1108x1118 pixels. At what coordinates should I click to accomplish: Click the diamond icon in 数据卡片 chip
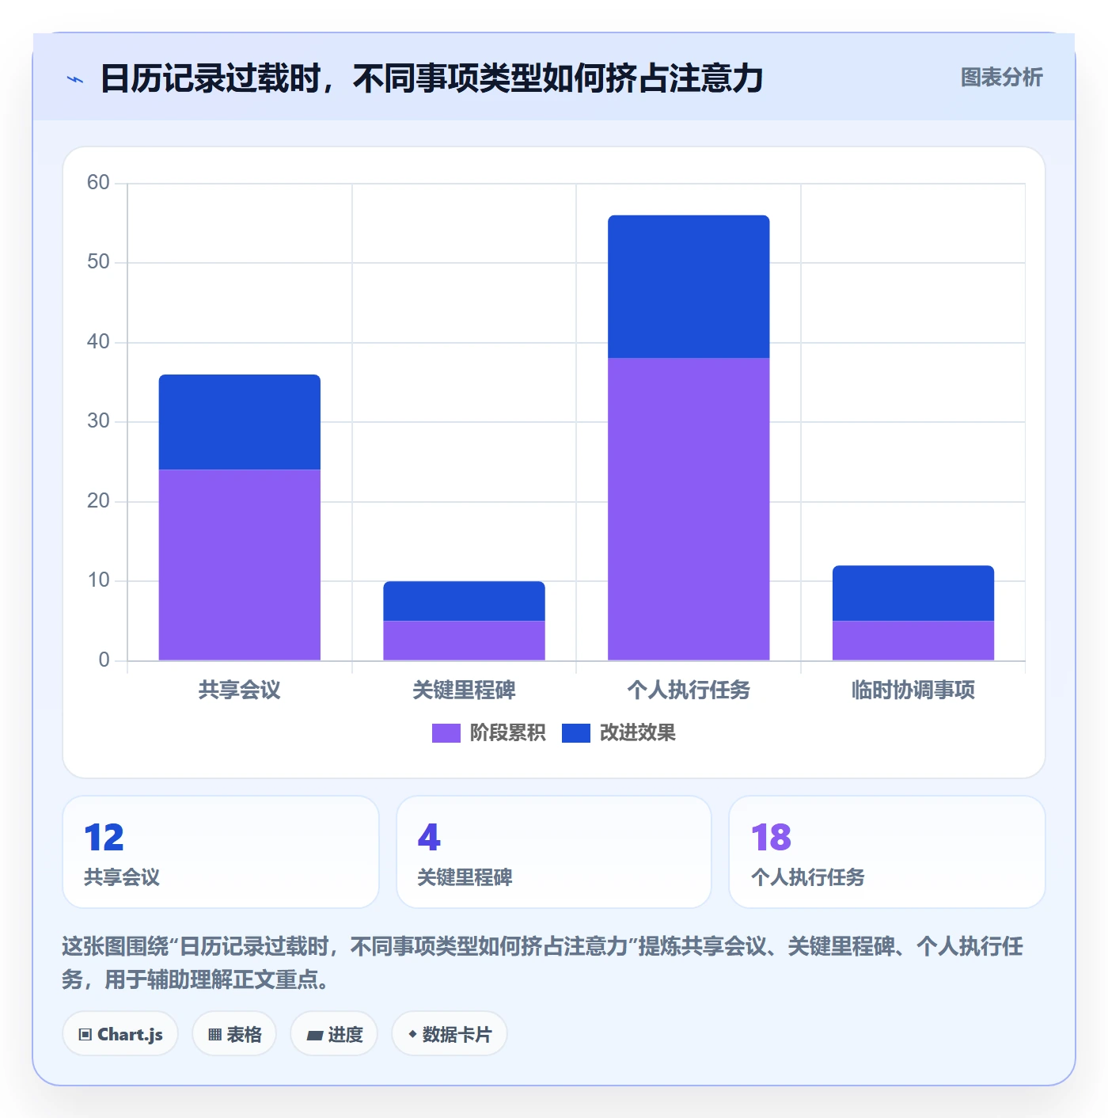click(412, 1034)
